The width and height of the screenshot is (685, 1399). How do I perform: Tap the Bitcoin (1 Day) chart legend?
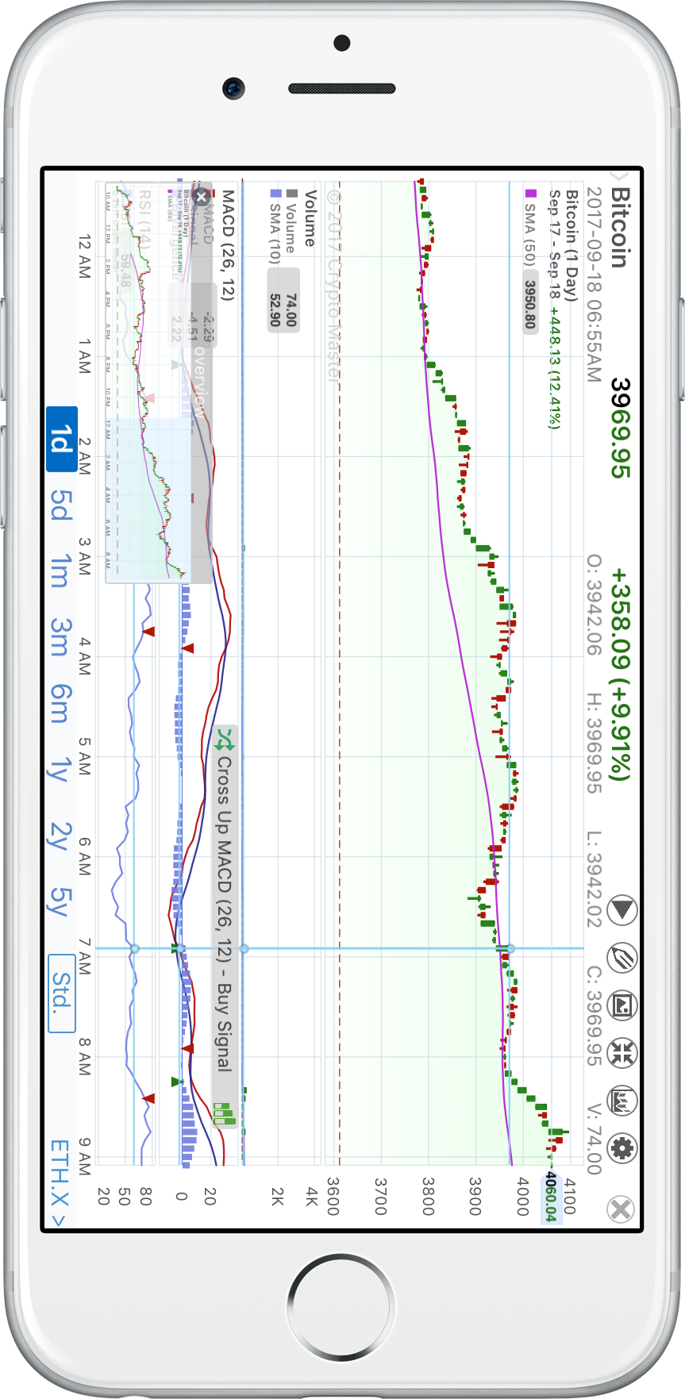coord(571,245)
